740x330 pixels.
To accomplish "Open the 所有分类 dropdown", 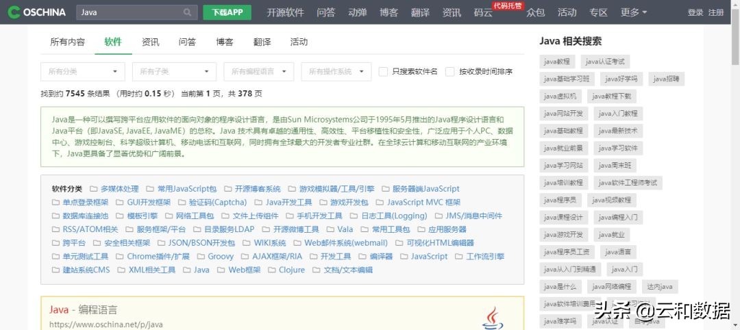I will click(83, 72).
